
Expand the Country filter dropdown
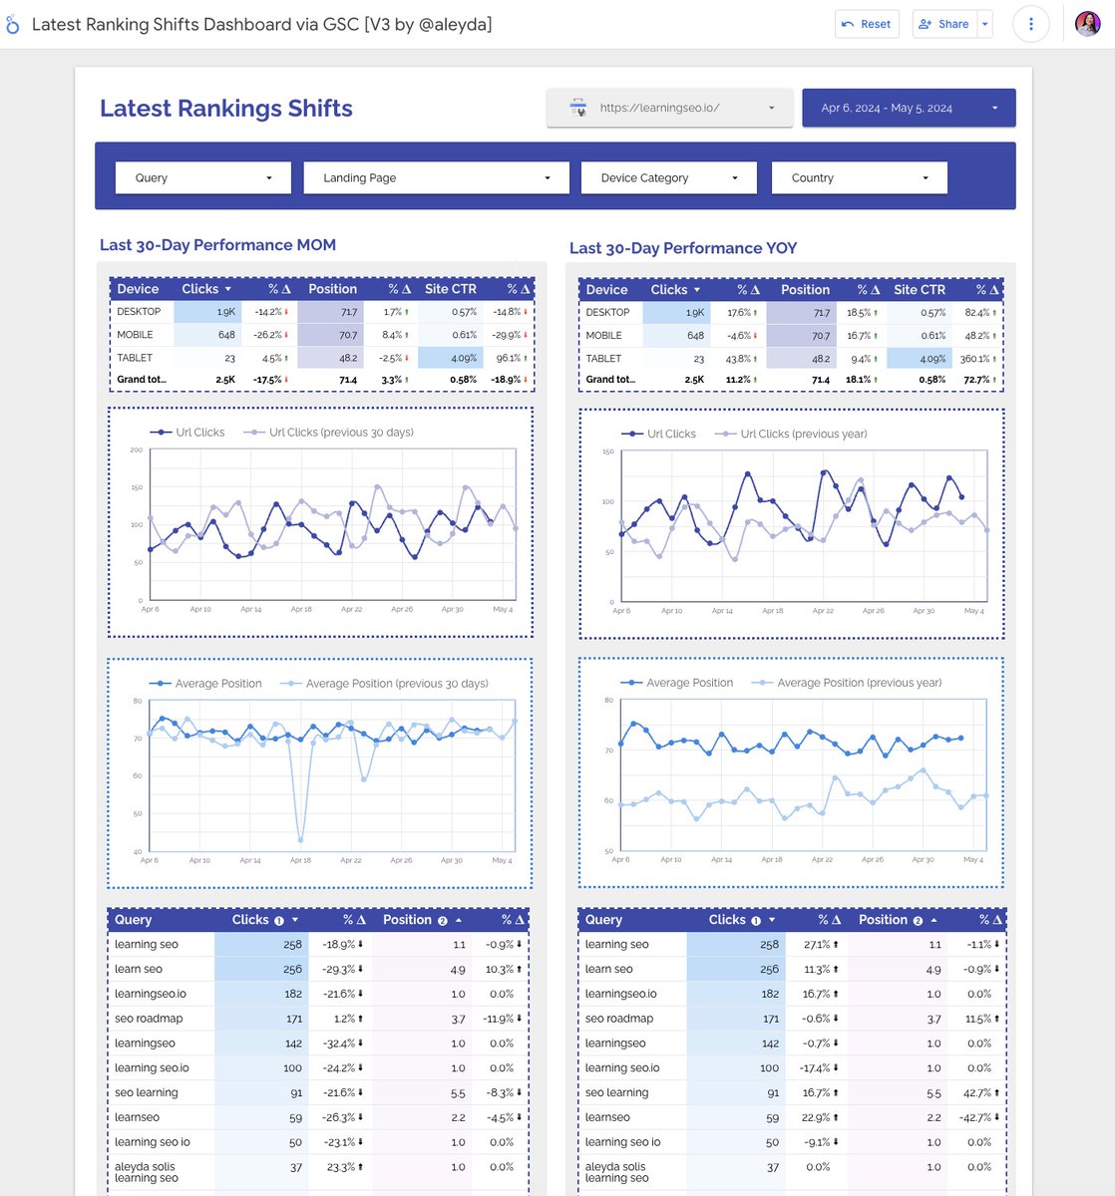coord(859,177)
